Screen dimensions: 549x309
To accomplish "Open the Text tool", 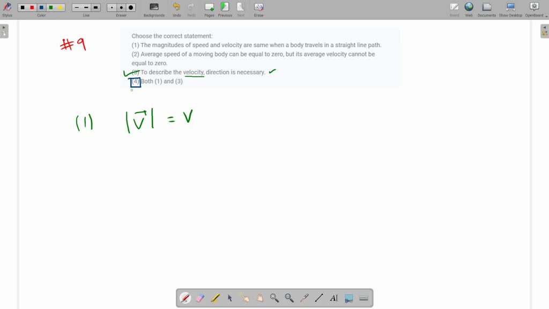I will tap(333, 298).
